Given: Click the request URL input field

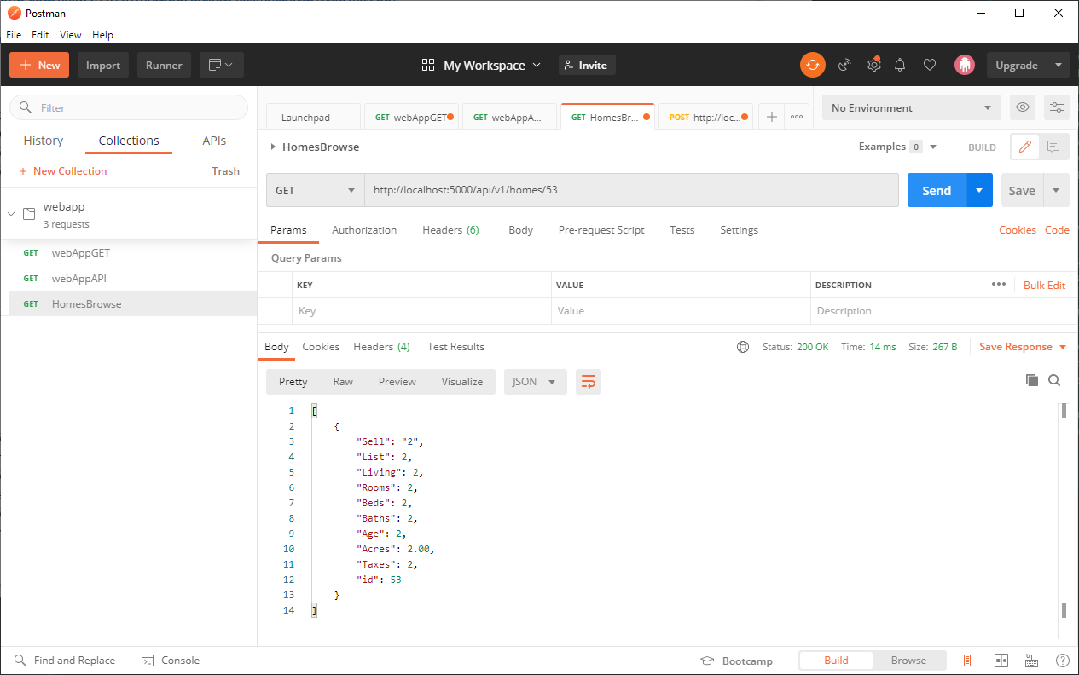Looking at the screenshot, I should click(631, 190).
